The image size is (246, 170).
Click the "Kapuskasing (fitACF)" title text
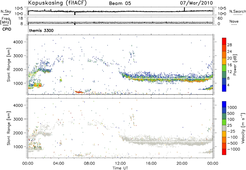(x=57, y=3)
